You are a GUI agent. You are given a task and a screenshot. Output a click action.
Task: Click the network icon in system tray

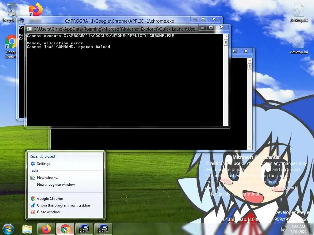coord(283,229)
